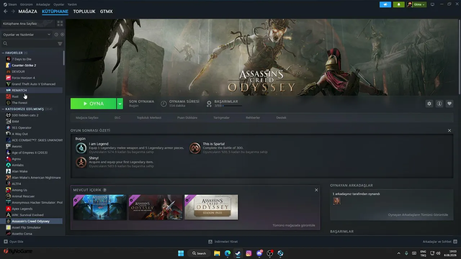
Task: Click the I am Legend achievement icon
Action: (81, 148)
